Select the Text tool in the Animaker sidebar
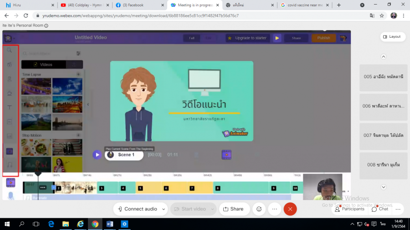410x230 pixels. click(10, 107)
